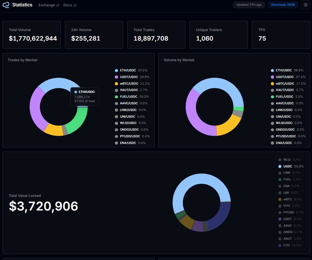Click yellow wBTC/USDC slice in Trades donut
This screenshot has width=312, height=260.
pyautogui.click(x=54, y=130)
